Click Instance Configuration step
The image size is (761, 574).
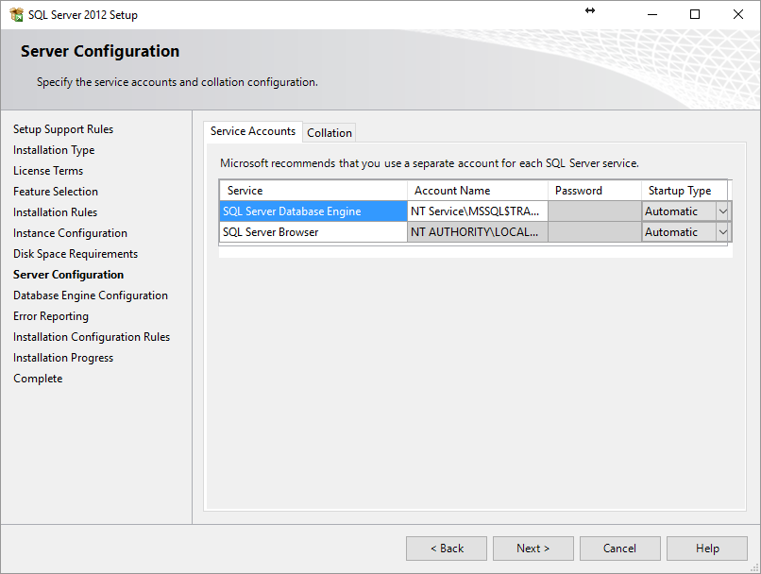tap(70, 233)
